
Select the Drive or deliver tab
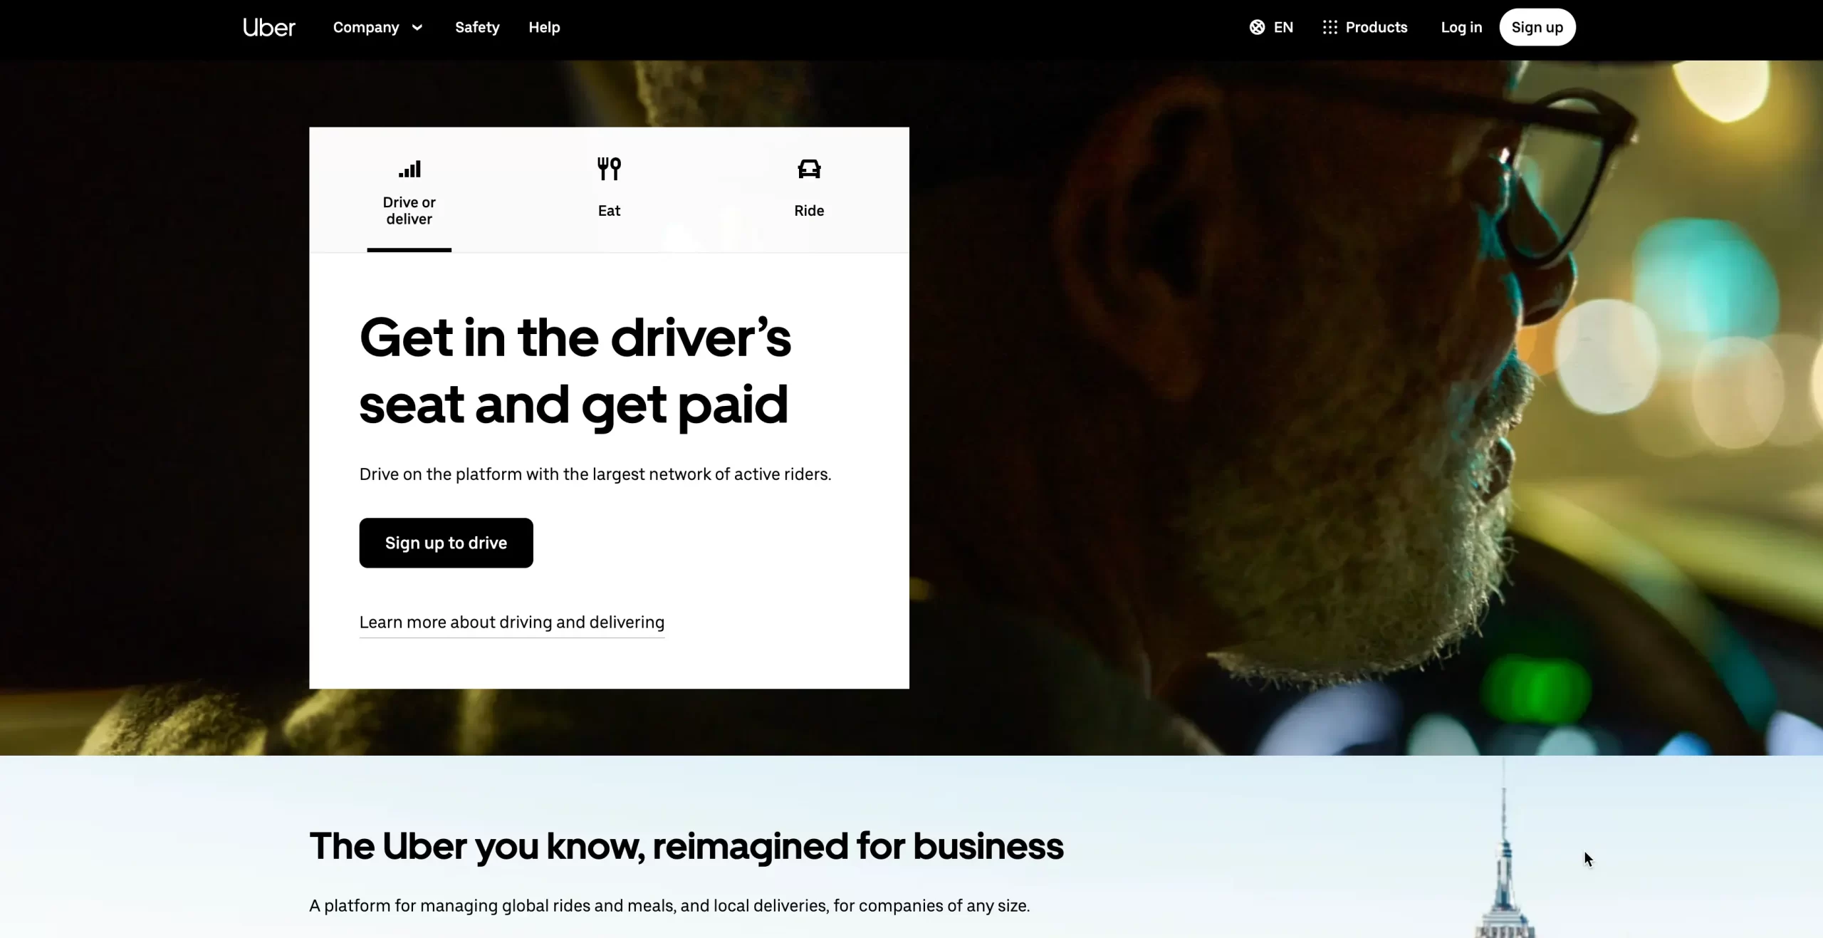[x=409, y=189]
